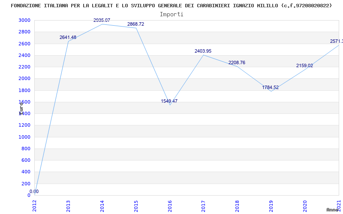The height and width of the screenshot is (214, 343).
Task: Click the data label 2868.72
Action: 135,24
